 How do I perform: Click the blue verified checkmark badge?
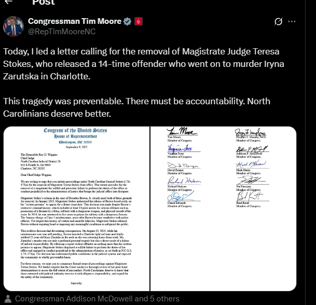tap(127, 21)
